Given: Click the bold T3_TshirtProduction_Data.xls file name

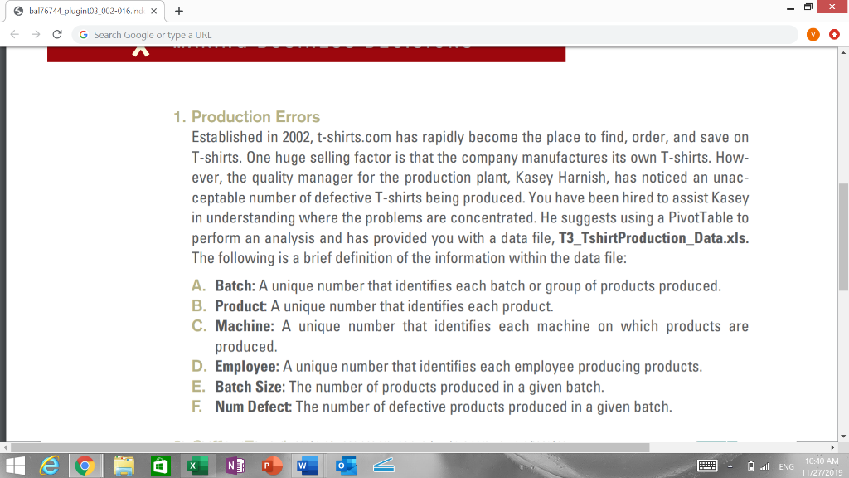Looking at the screenshot, I should tap(653, 238).
